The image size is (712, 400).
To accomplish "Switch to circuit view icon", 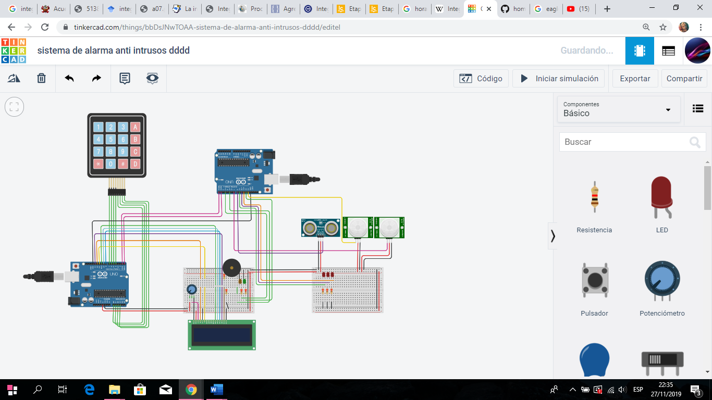I will 640,51.
